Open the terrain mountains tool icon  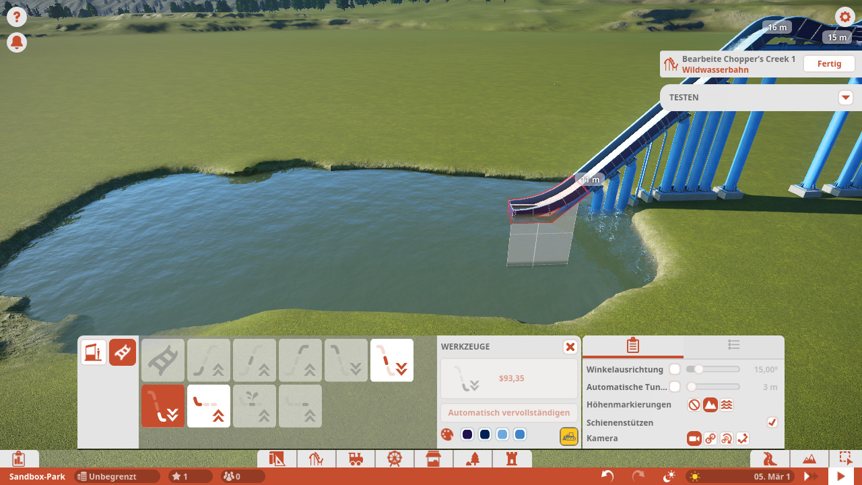click(809, 459)
